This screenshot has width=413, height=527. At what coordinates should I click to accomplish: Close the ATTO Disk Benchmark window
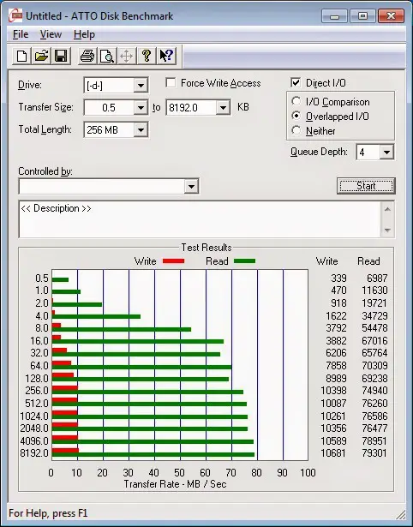click(391, 16)
